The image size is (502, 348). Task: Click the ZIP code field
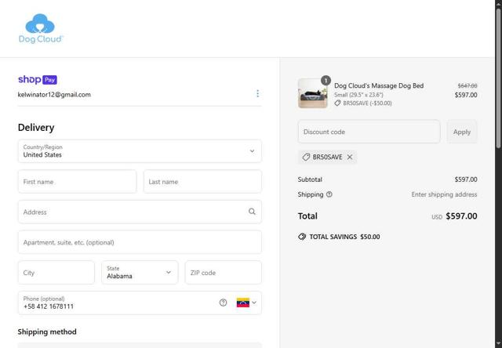[x=223, y=273]
